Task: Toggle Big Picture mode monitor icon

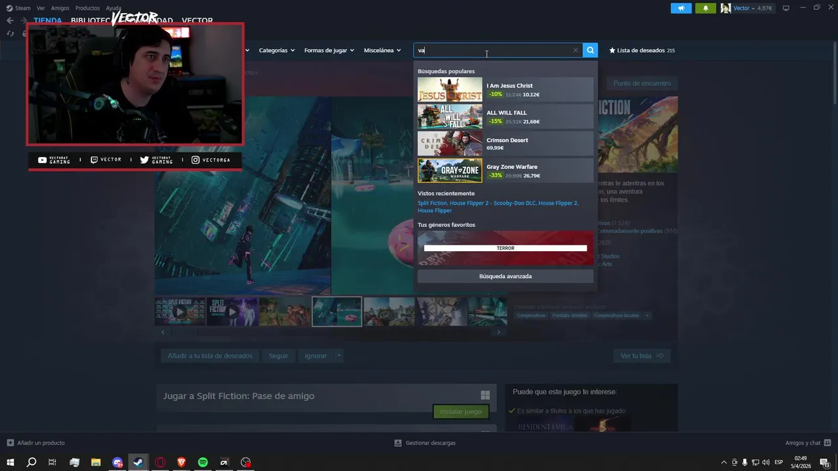Action: [x=786, y=9]
